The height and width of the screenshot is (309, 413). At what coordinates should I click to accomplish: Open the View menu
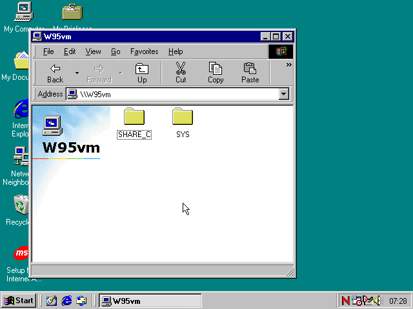(93, 51)
